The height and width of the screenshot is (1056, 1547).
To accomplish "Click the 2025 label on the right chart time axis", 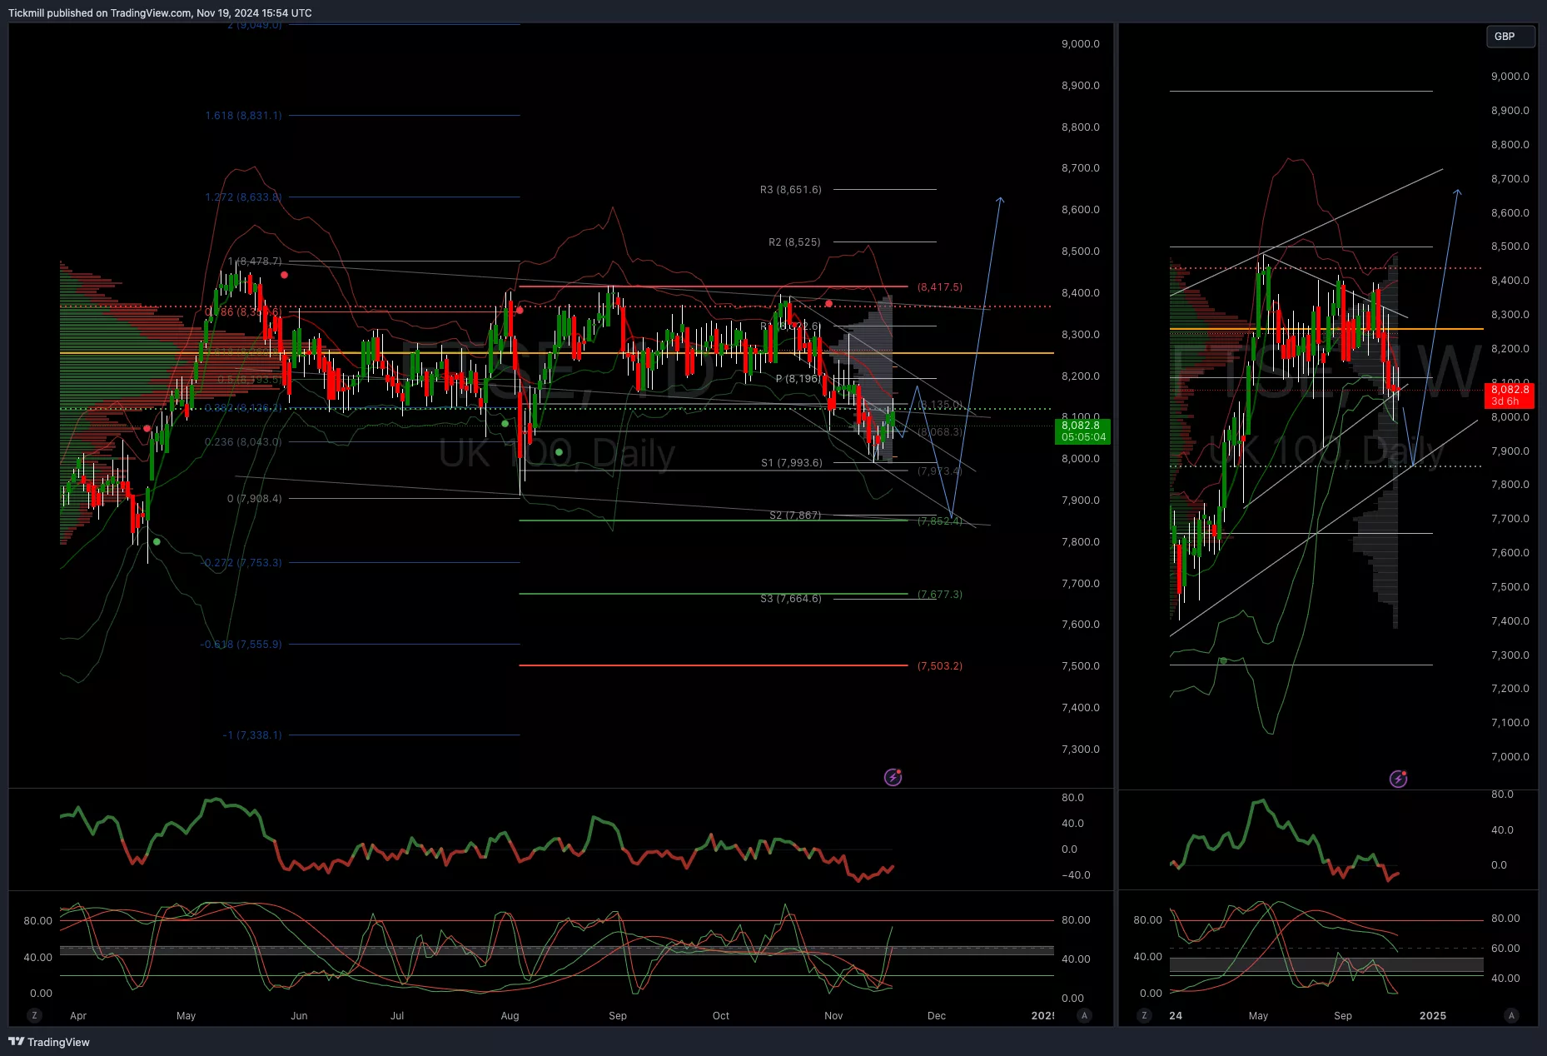I will [x=1432, y=1015].
